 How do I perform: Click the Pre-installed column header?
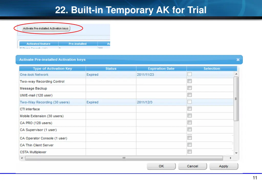coord(78,44)
